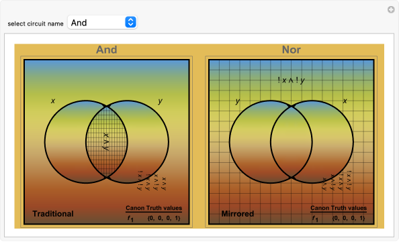Click the hatched x∧y intersection region
Viewport: 399px width, 242px height.
[106, 141]
